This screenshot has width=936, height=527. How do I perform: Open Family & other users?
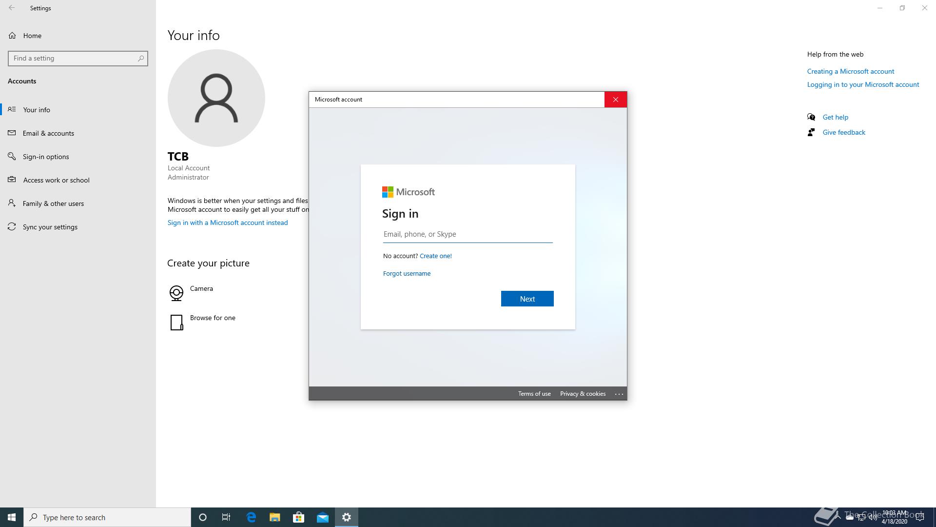tap(78, 203)
